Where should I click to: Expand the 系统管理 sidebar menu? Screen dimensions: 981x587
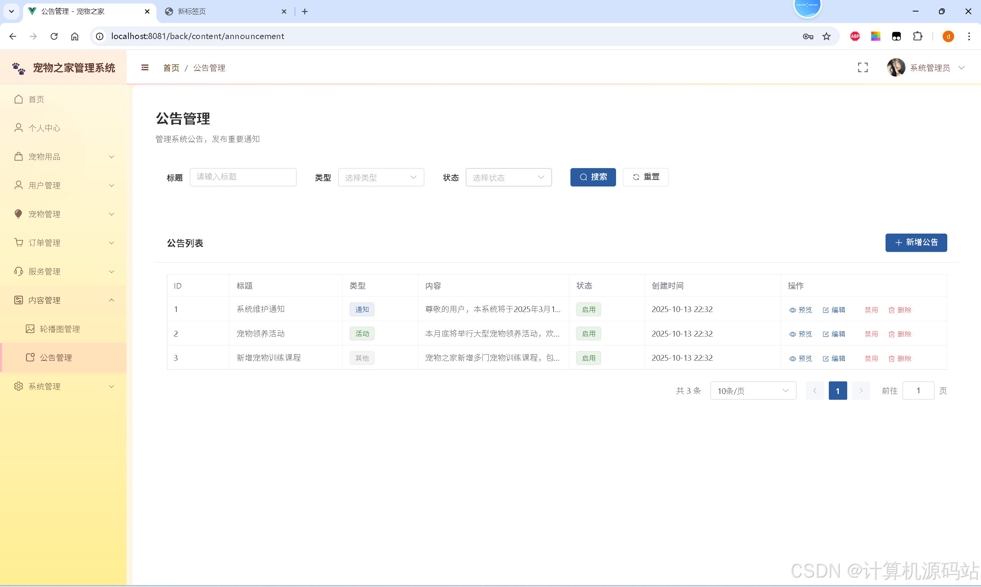click(63, 386)
